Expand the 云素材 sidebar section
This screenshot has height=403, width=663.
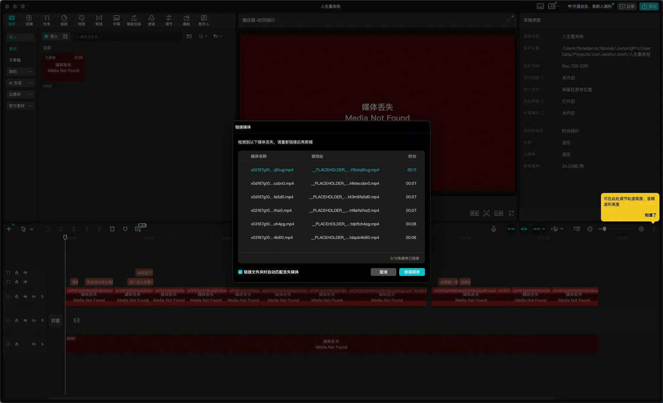click(x=20, y=94)
